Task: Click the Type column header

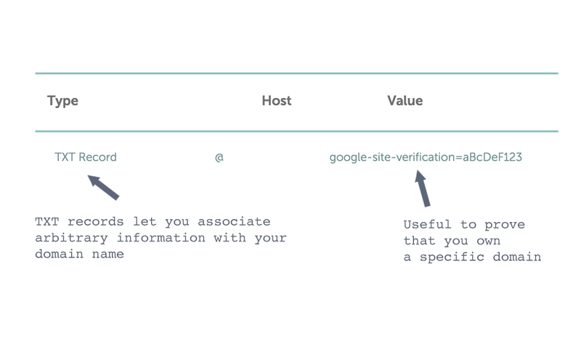Action: tap(62, 101)
